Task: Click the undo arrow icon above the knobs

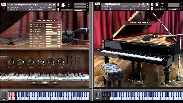Action: pos(86,53)
